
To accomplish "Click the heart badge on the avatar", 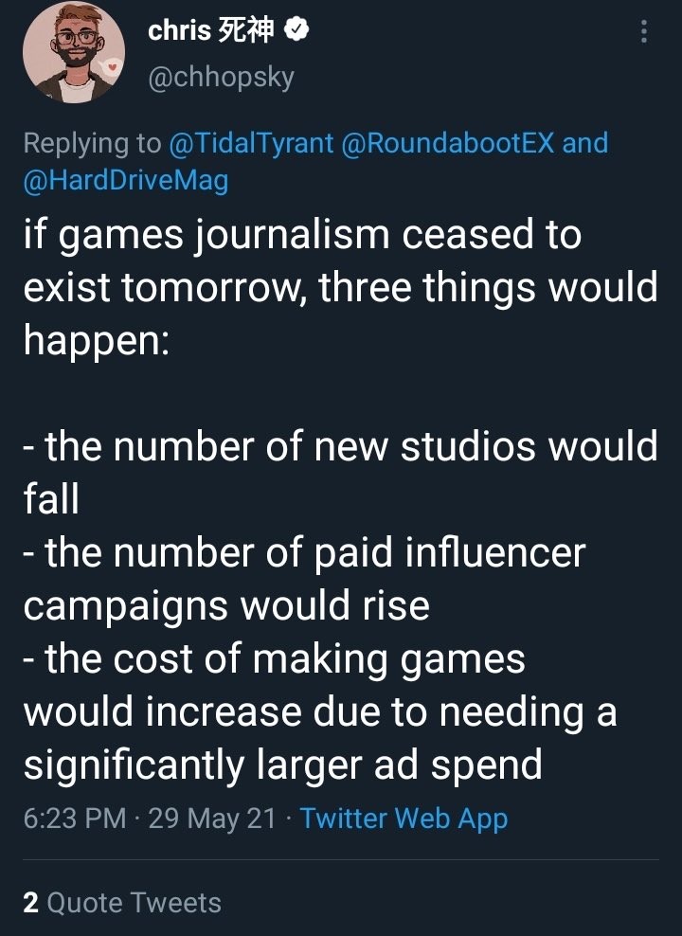I will [x=112, y=68].
